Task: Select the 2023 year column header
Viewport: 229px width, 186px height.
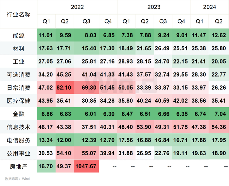Action: 154,7
